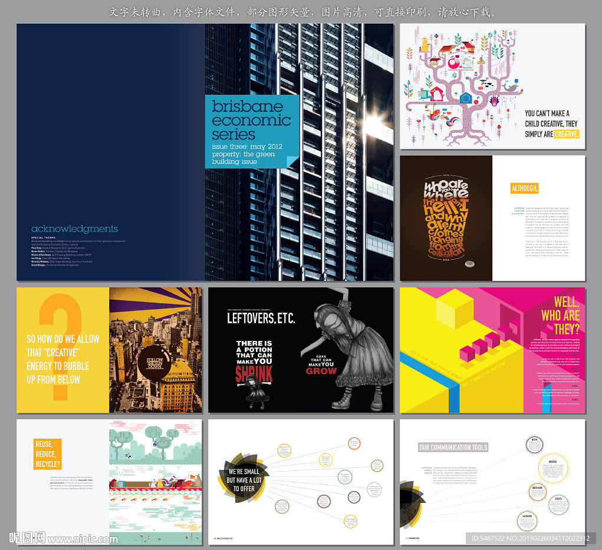
Task: Click the gray "OUR COMMUNICATION TOOLS" label
Action: click(453, 447)
